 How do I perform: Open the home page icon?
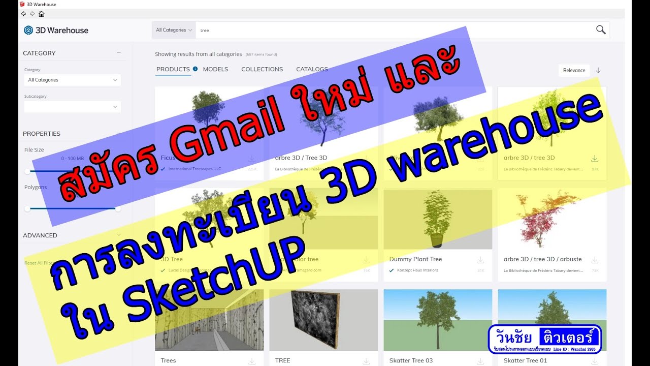click(42, 14)
